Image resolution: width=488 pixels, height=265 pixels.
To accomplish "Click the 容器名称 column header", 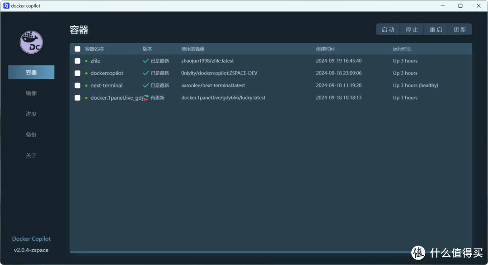I will pyautogui.click(x=94, y=49).
